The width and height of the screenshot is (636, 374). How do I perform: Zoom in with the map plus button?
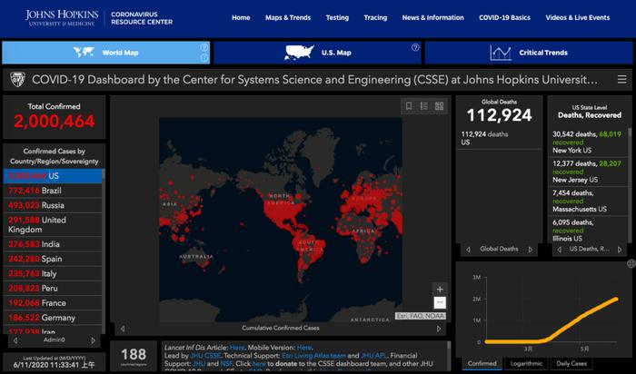440,290
